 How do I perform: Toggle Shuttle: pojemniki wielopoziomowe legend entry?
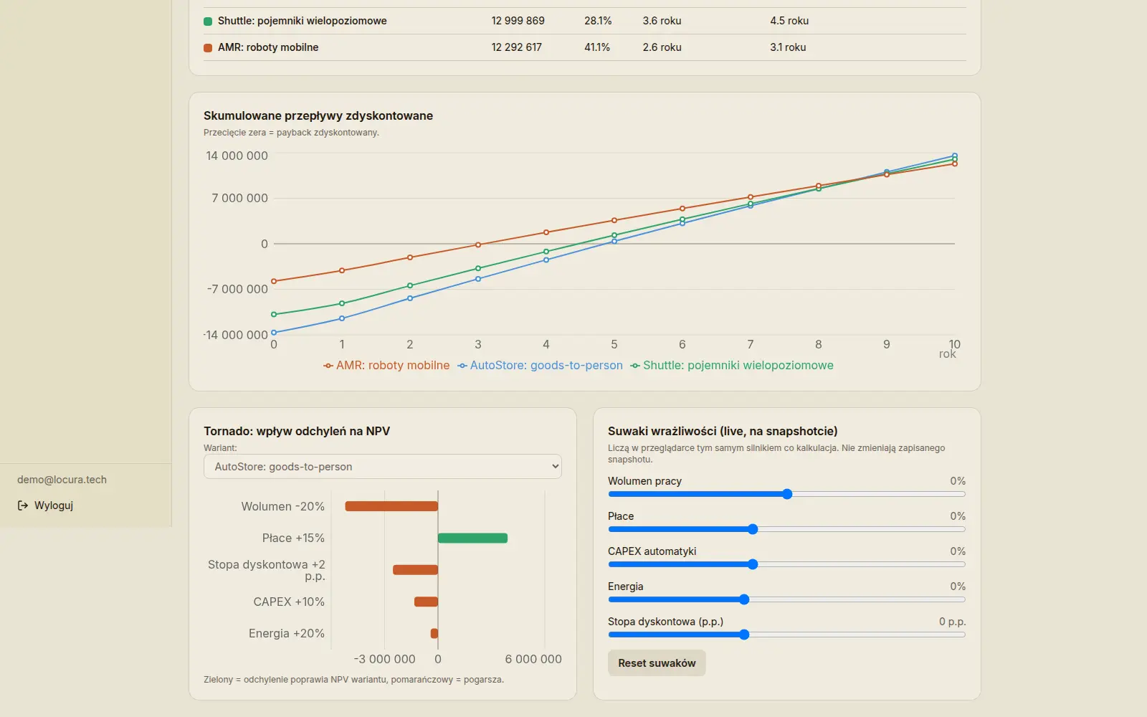pyautogui.click(x=732, y=366)
